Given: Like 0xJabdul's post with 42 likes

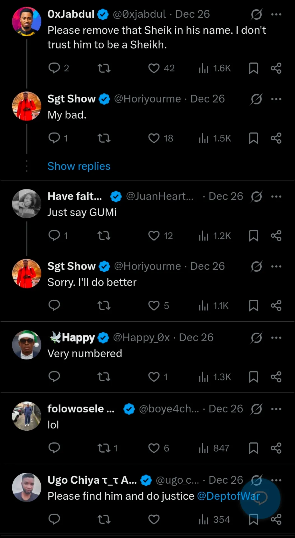Looking at the screenshot, I should 154,68.
